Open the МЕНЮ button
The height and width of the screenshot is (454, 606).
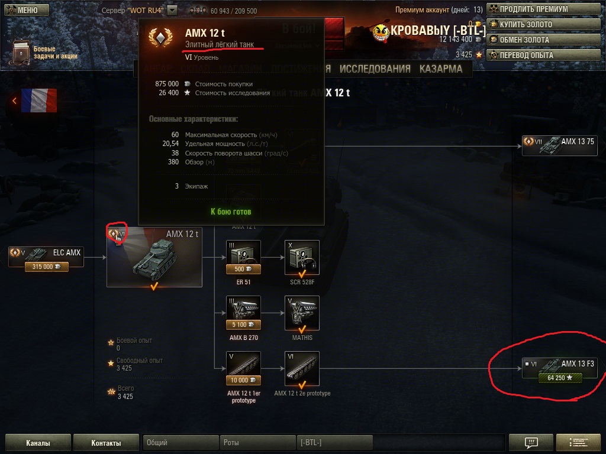27,10
